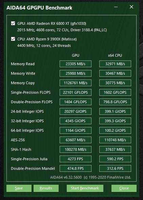
Task: Select the CPU Memory Read result 32971 MB/s
Action: point(115,64)
